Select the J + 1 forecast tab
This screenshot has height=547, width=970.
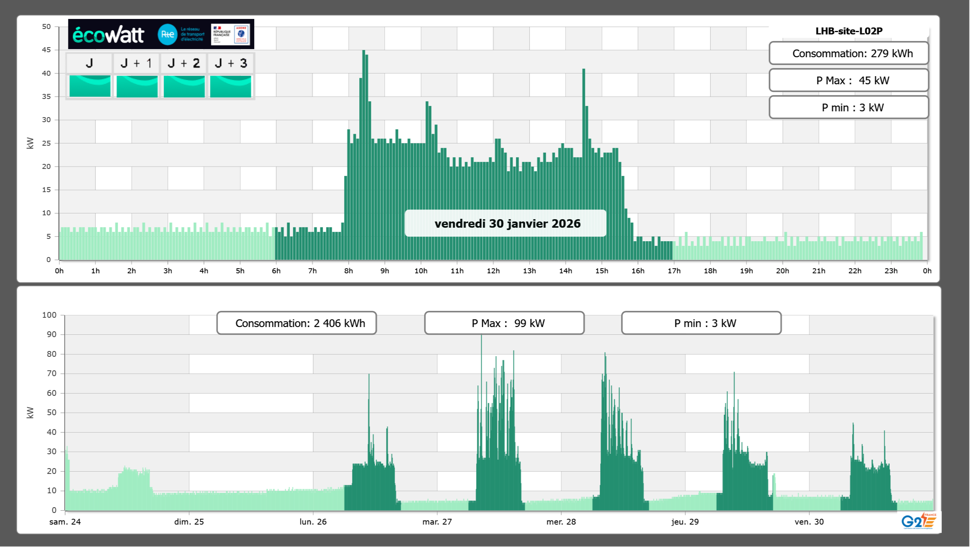coord(136,63)
